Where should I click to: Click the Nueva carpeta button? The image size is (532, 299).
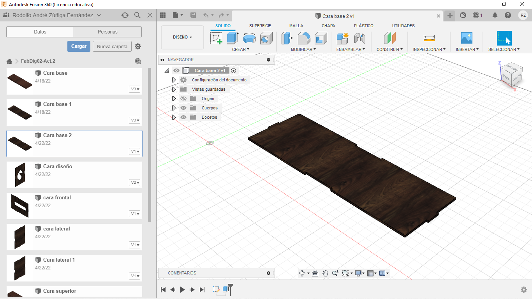pyautogui.click(x=112, y=46)
